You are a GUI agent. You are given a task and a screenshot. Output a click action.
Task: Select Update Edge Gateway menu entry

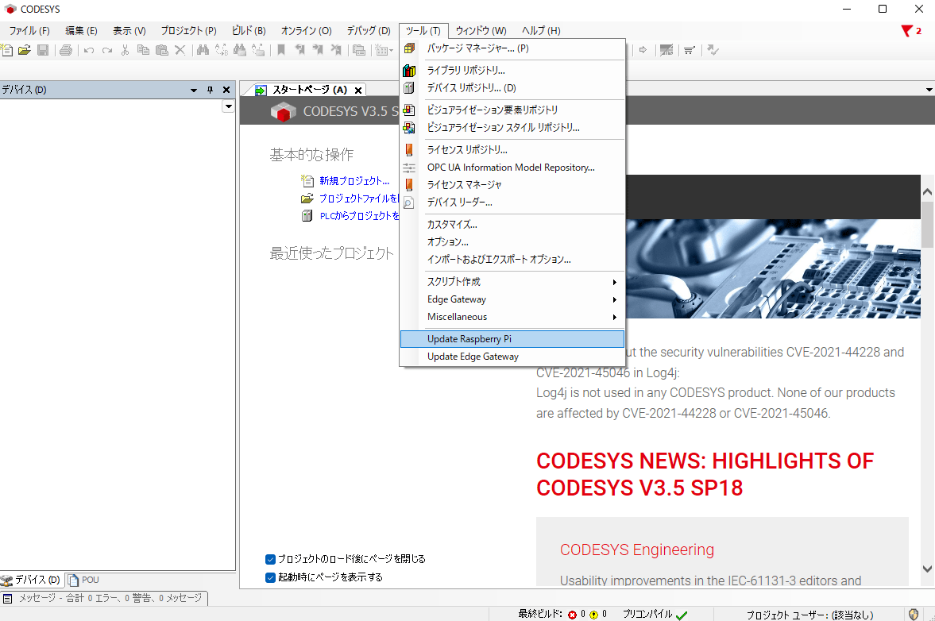(512, 357)
